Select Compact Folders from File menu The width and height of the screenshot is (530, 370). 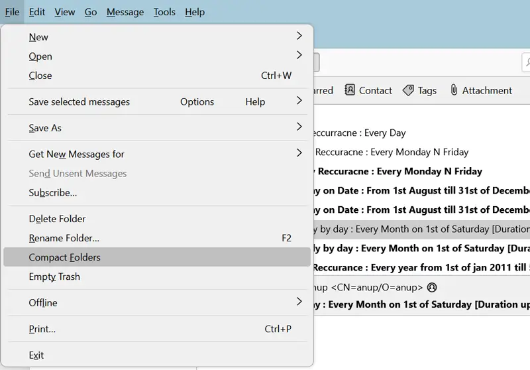pos(64,257)
